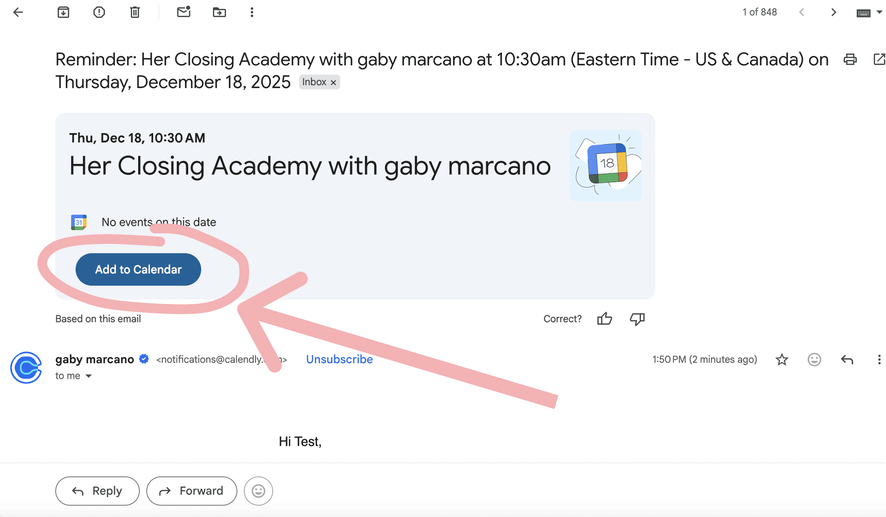Open input tools keyboard dropdown arrow
This screenshot has height=517, width=886.
[x=879, y=12]
